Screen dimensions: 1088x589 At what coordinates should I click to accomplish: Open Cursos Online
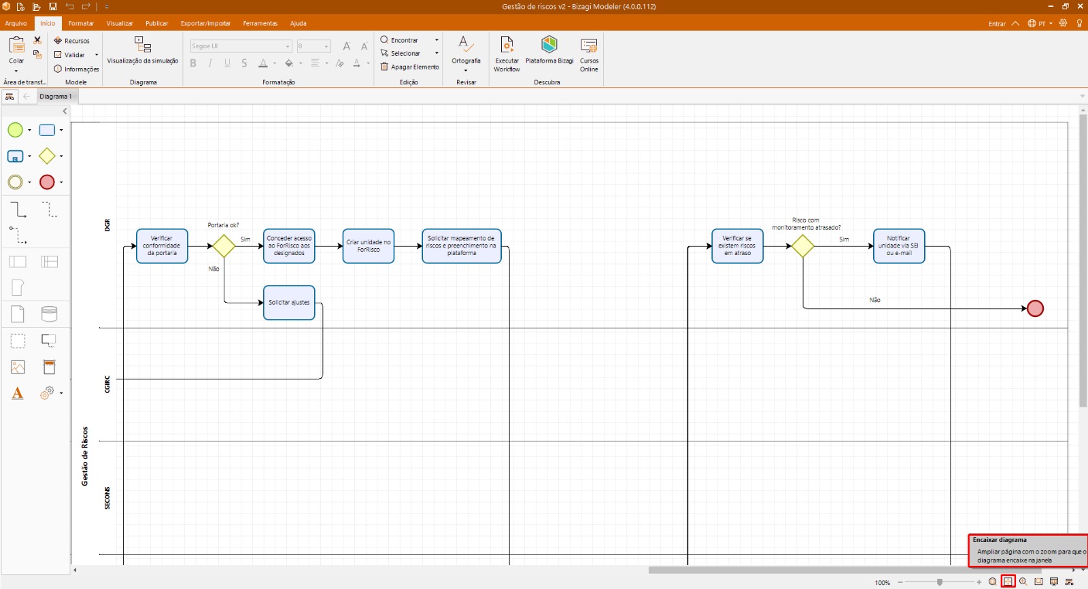click(x=589, y=54)
